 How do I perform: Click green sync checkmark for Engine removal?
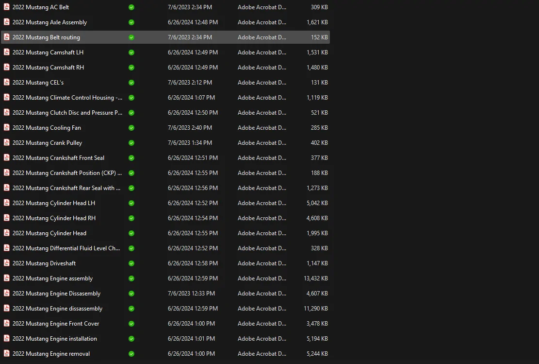click(131, 354)
